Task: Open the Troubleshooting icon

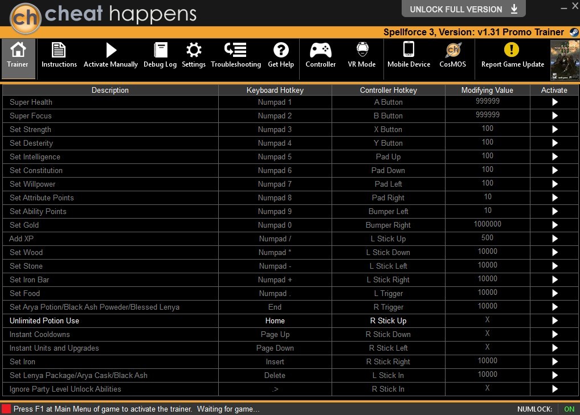Action: 236,50
